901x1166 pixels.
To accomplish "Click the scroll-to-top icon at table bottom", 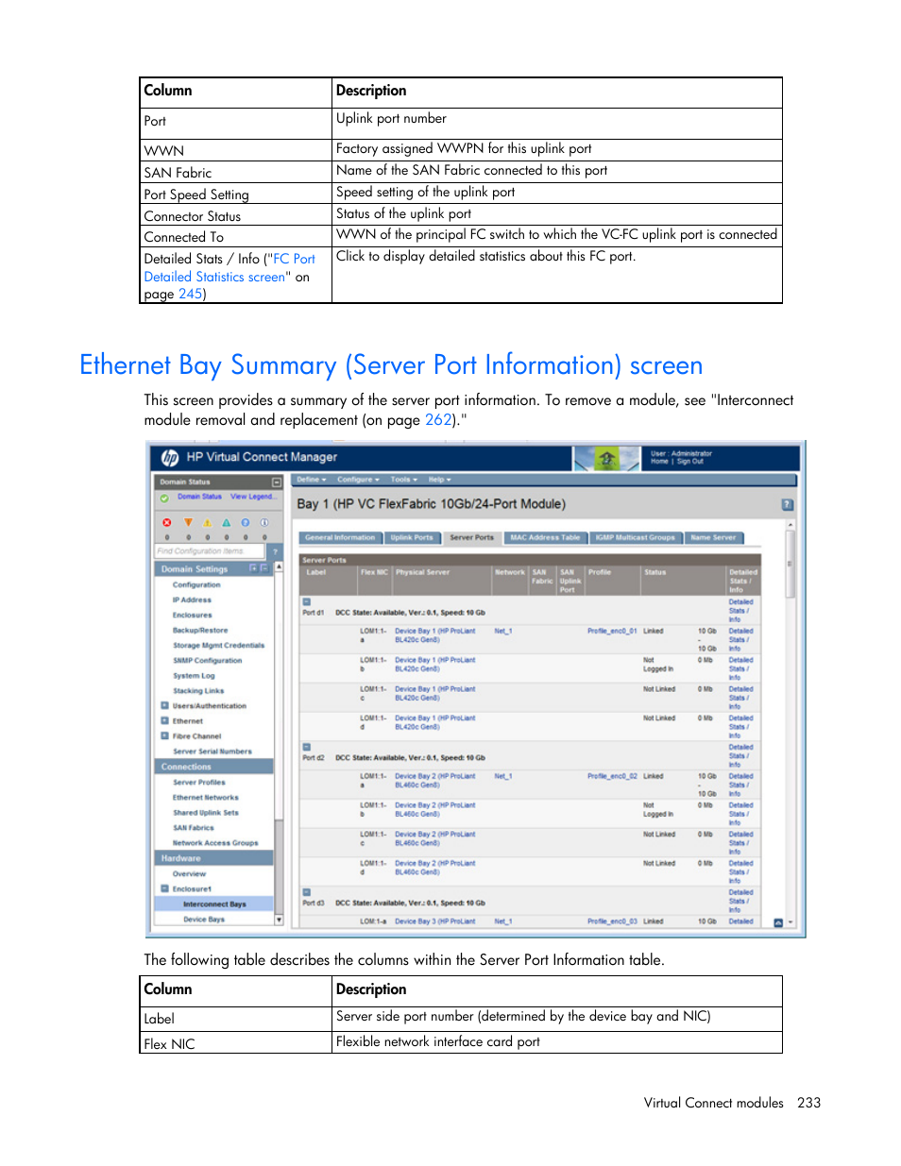I will pyautogui.click(x=778, y=922).
